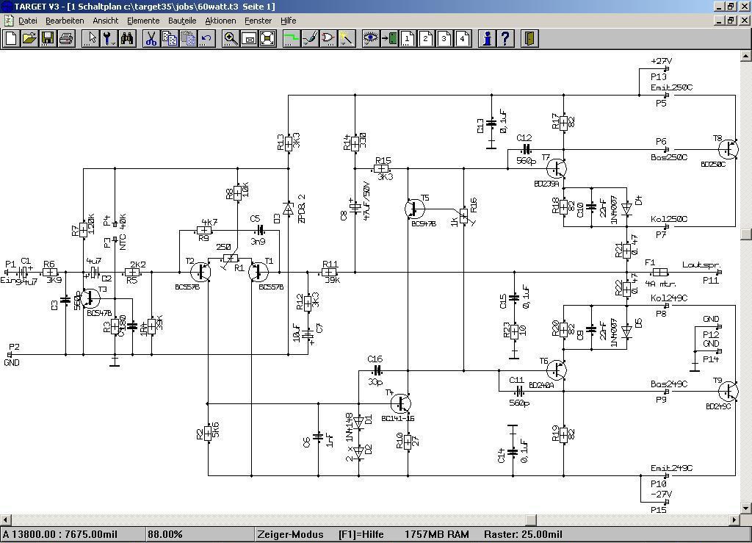Save the schematic with the floppy disk icon

pyautogui.click(x=48, y=38)
